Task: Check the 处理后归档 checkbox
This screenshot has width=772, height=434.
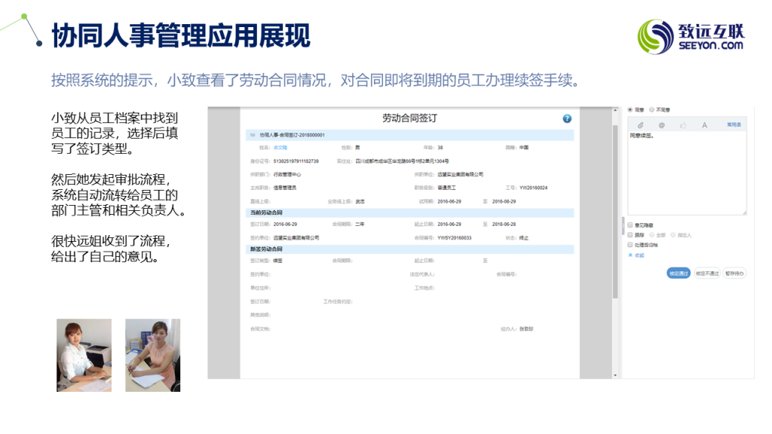Action: tap(631, 244)
